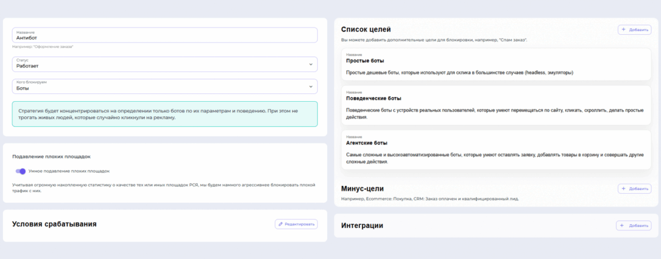Focus the Название field containing Антибот
The image size is (661, 259).
[x=164, y=36]
